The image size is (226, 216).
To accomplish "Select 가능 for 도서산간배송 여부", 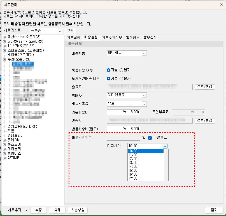I will tap(109, 78).
